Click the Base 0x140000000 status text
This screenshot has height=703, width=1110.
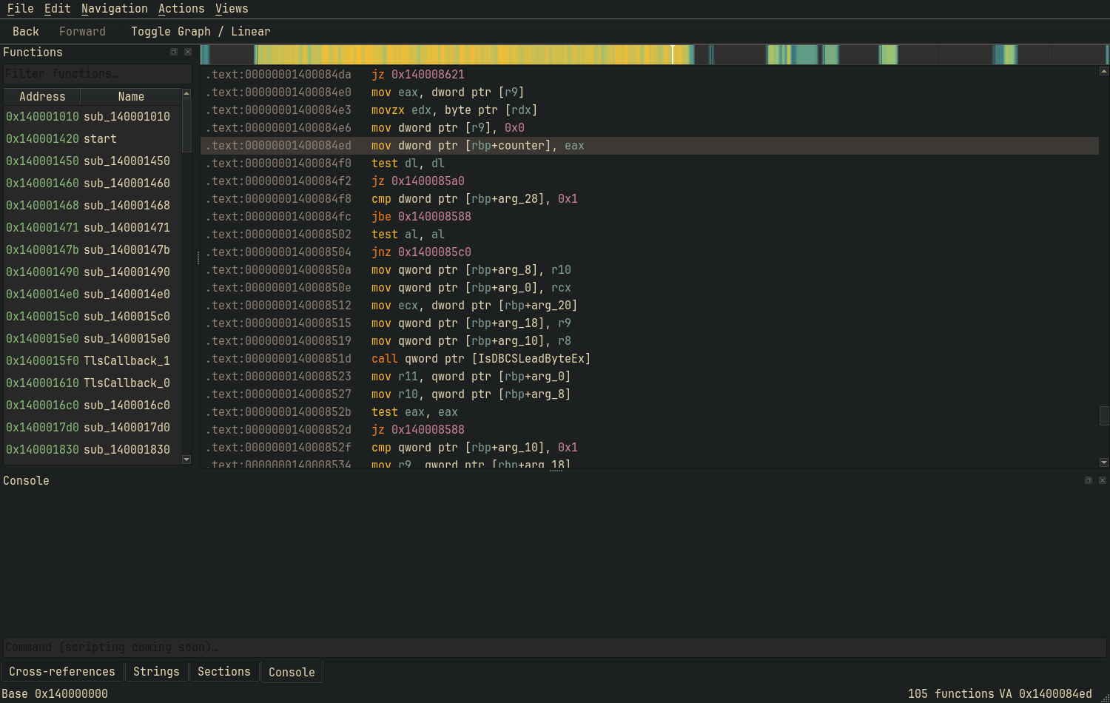pos(55,694)
